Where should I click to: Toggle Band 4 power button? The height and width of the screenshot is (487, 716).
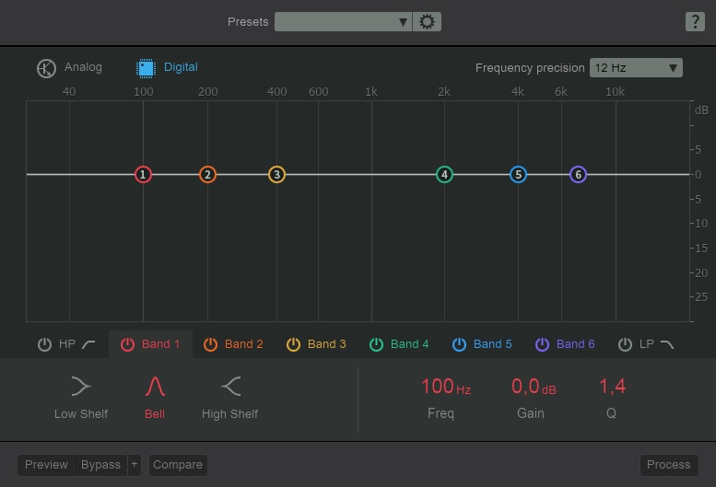(376, 344)
